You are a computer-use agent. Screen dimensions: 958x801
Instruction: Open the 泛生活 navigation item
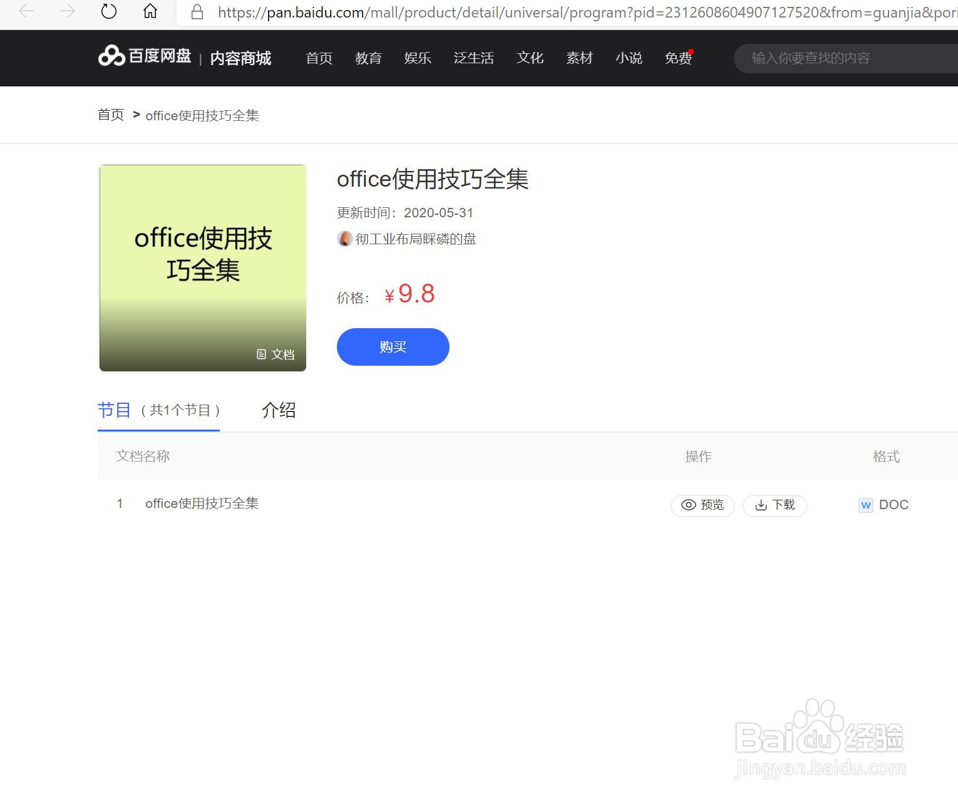pos(474,58)
